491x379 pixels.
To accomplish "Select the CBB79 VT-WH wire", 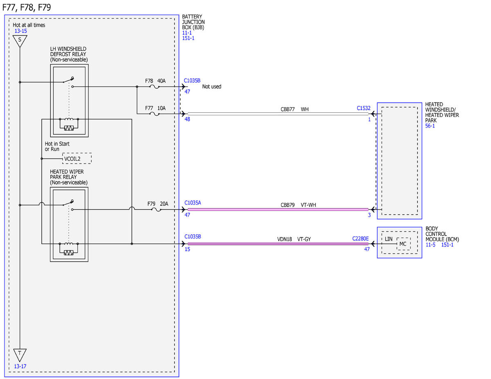I will [278, 210].
